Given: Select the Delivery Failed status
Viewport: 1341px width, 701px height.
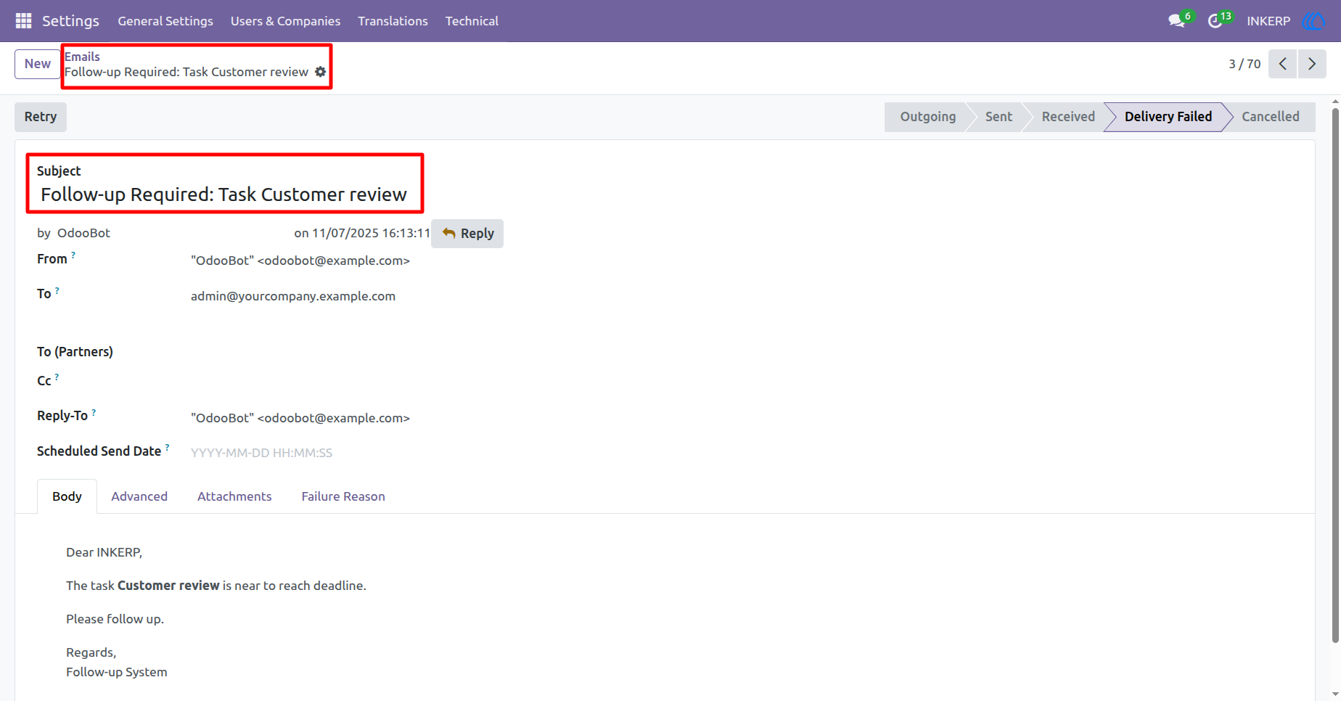Looking at the screenshot, I should click(x=1168, y=117).
